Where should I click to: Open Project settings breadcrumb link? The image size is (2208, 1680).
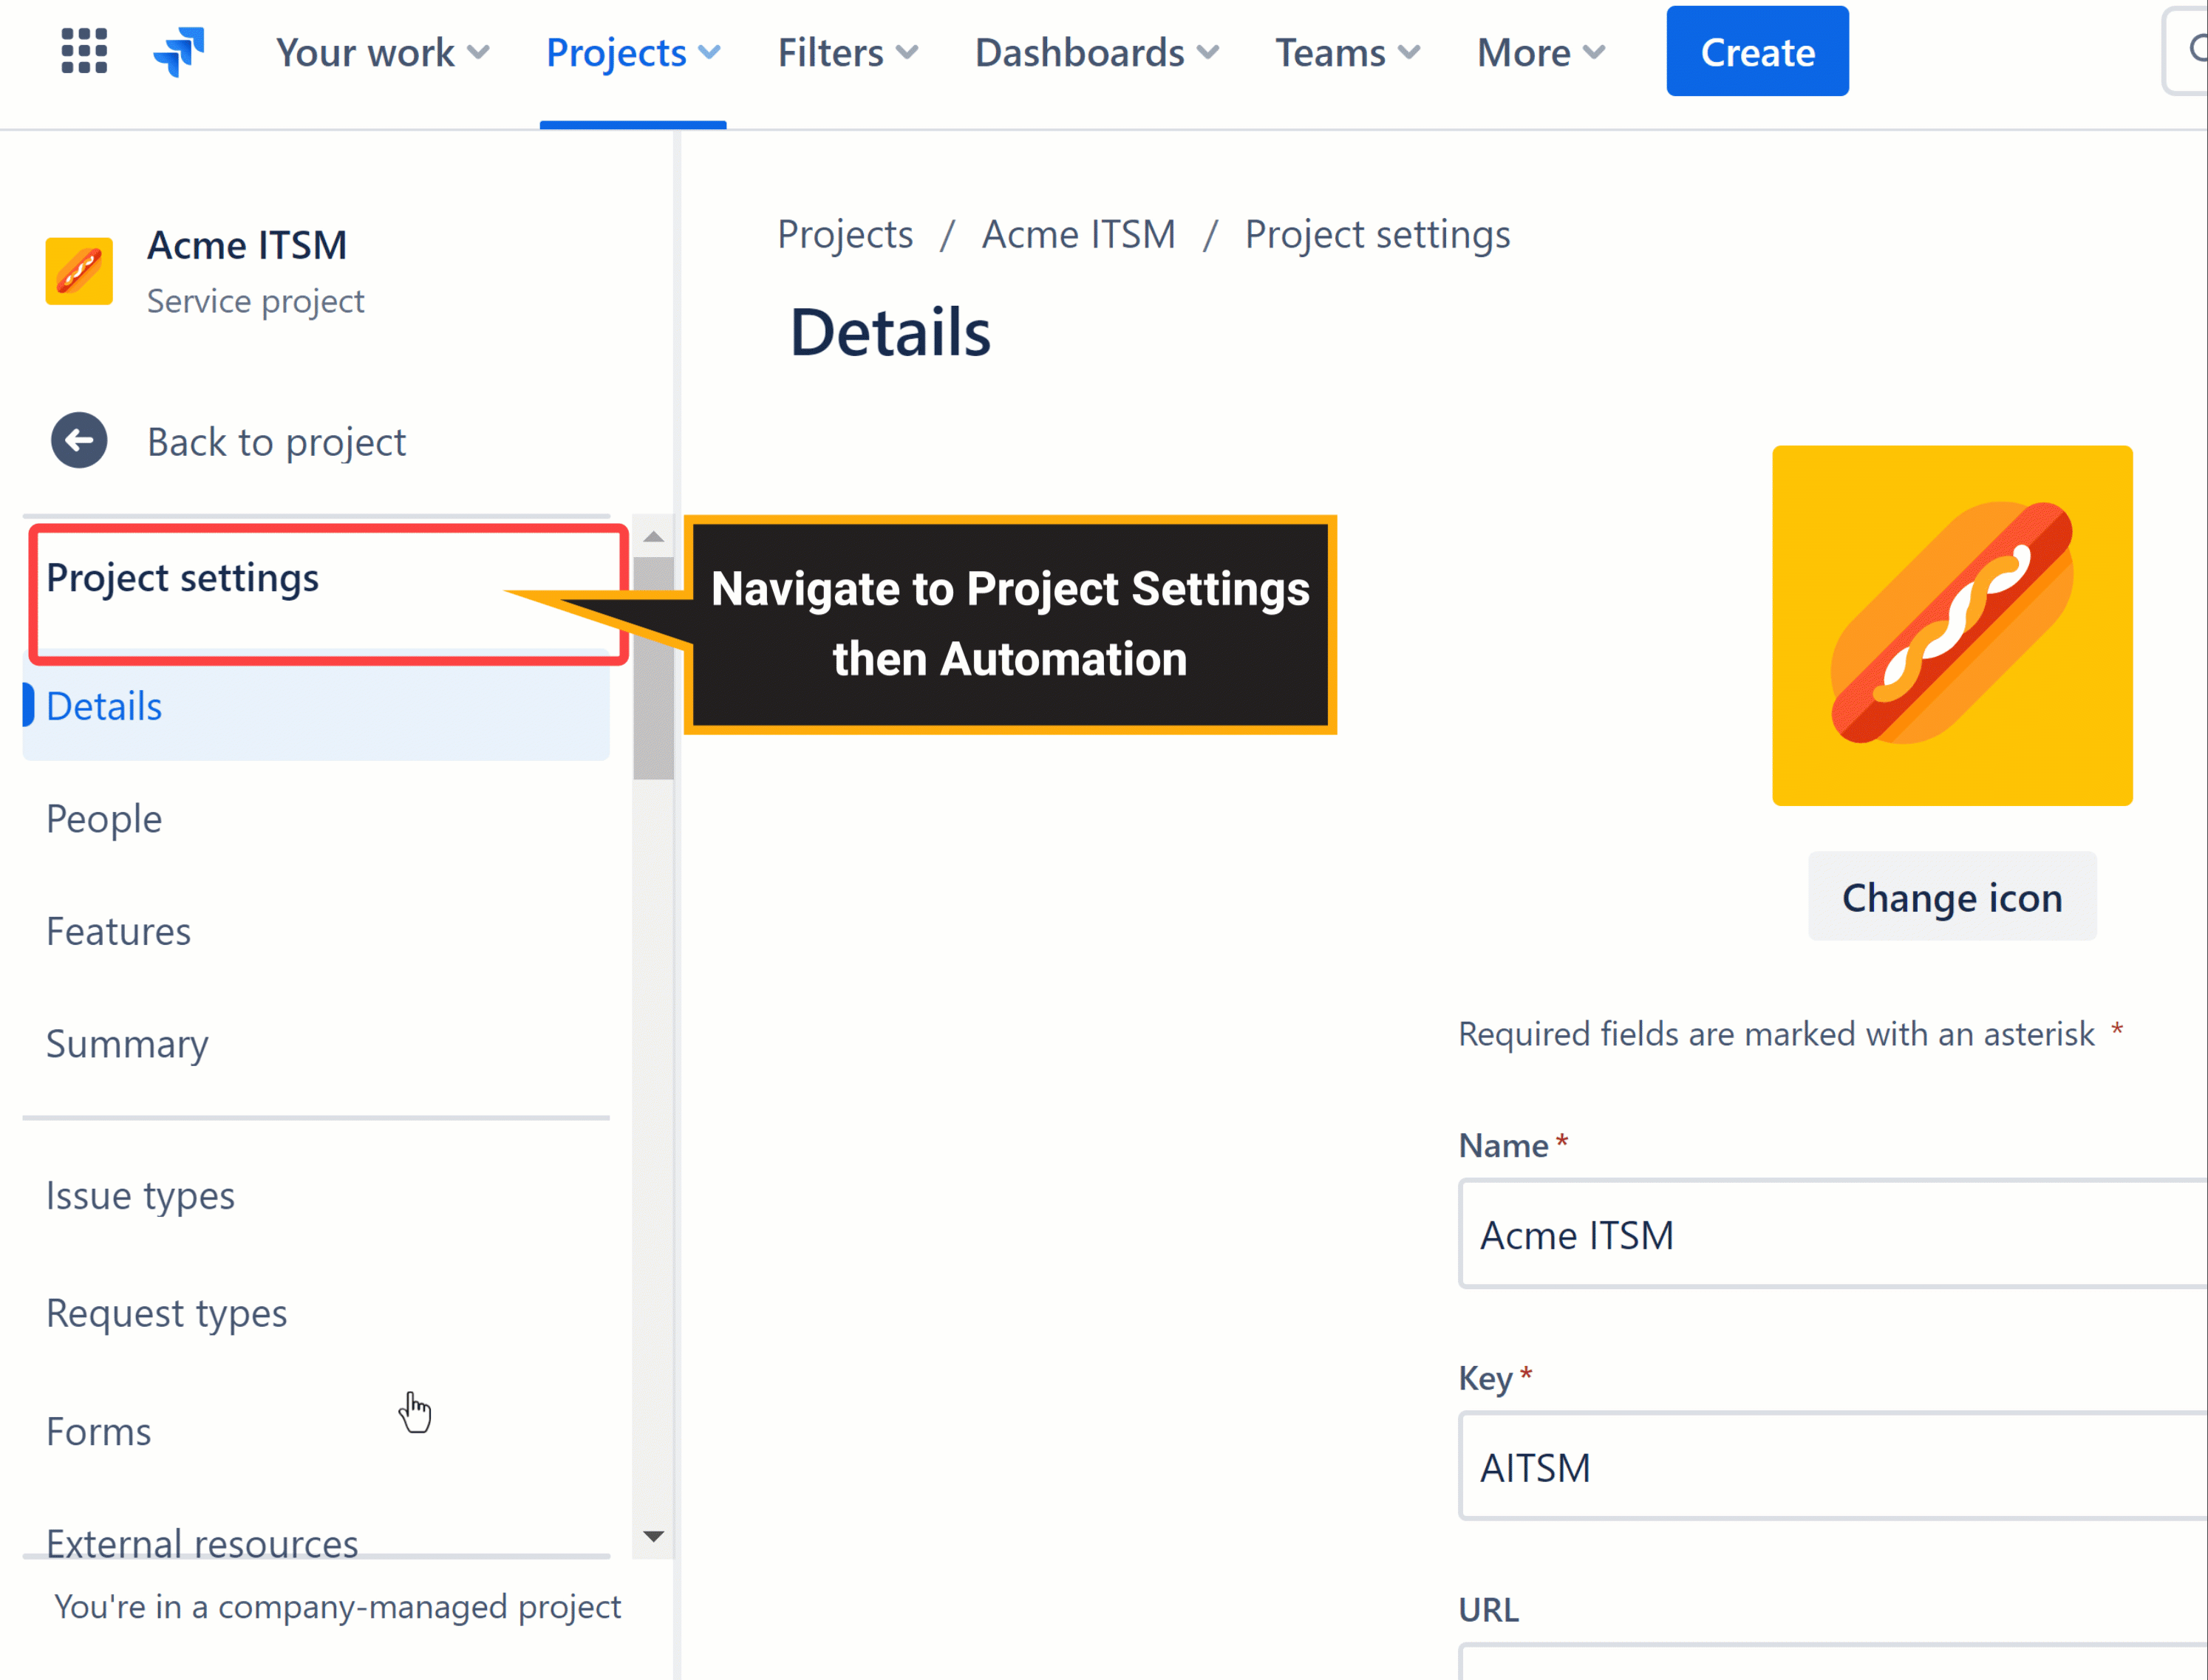1377,234
